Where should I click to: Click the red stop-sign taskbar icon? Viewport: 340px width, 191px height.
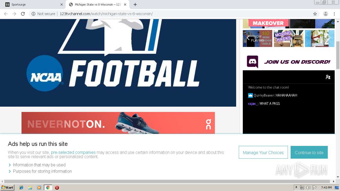point(57,188)
